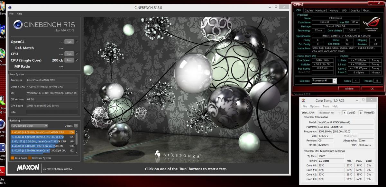Switch to Graphics tab in CPU-Z
Viewport: 386px width, 187px height.
(x=355, y=11)
